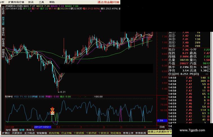213x137 pixels.
Task: Click the 股票公式股票软件下 yellow tooltip banner
Action: point(160,132)
